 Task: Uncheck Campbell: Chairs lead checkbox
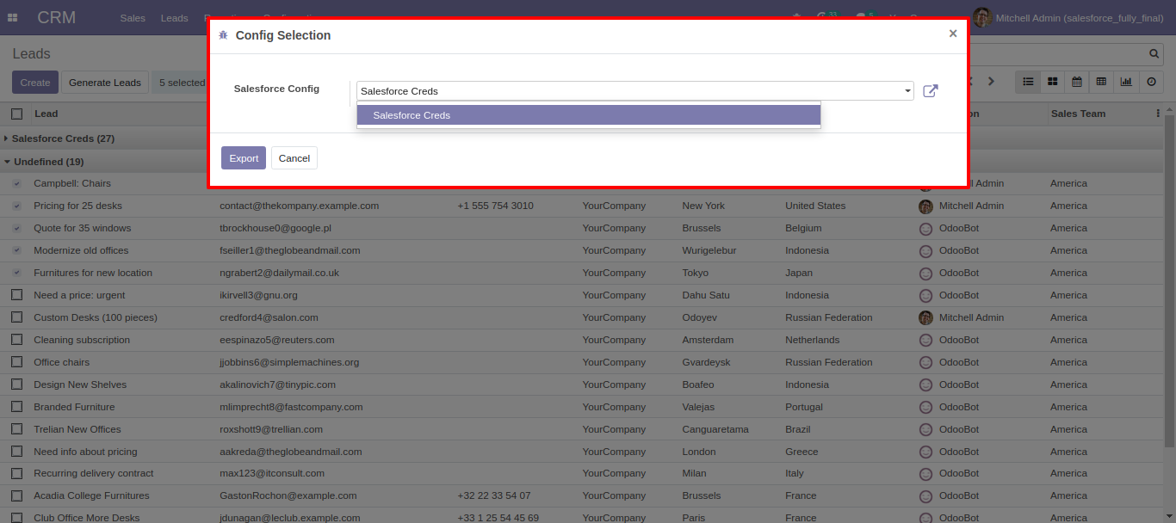pos(17,183)
